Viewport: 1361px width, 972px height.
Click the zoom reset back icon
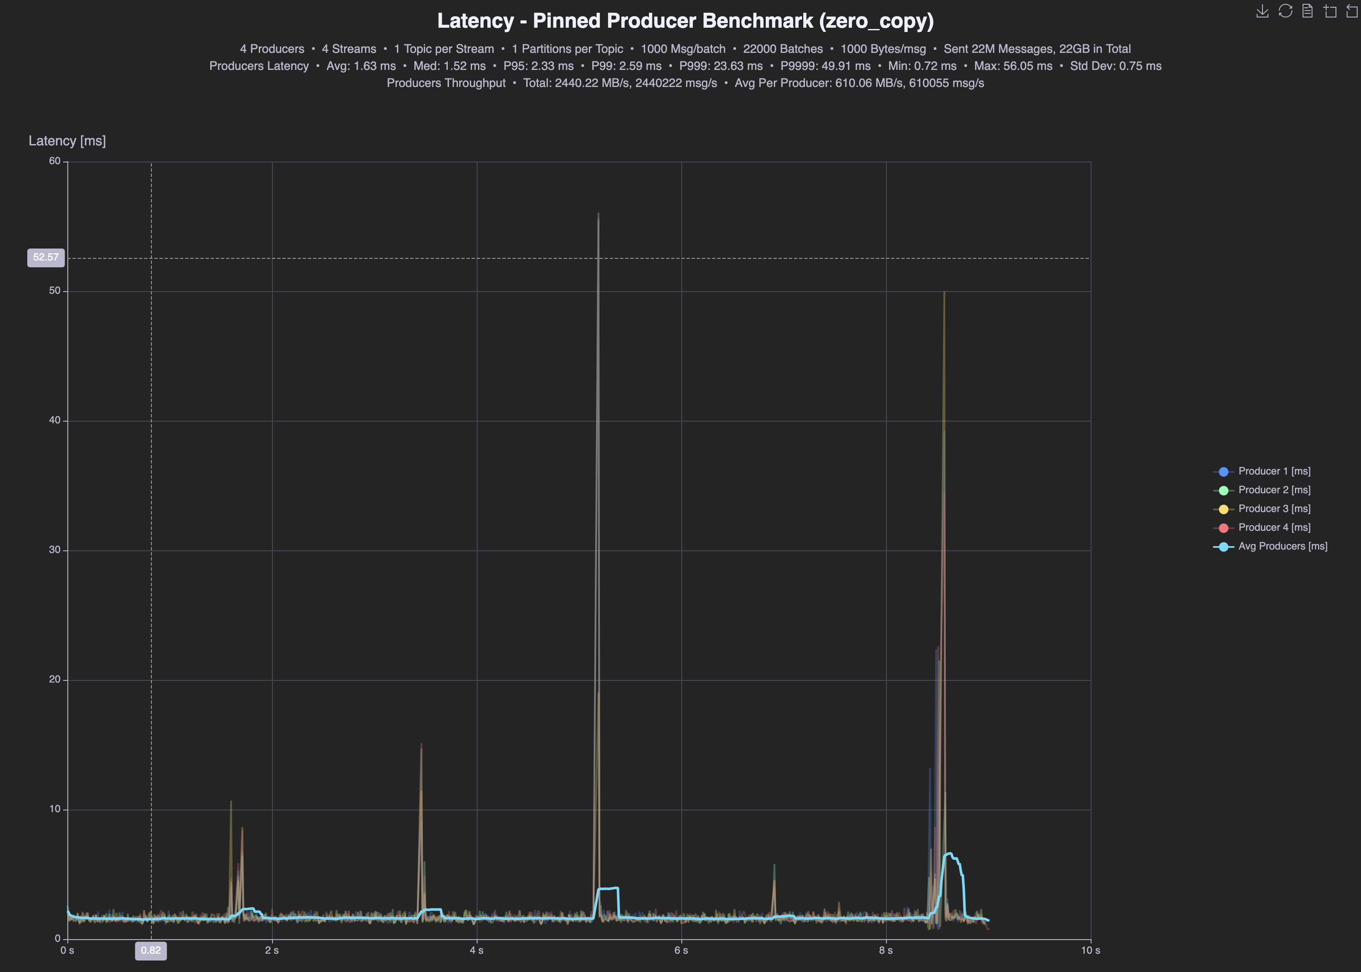tap(1352, 12)
